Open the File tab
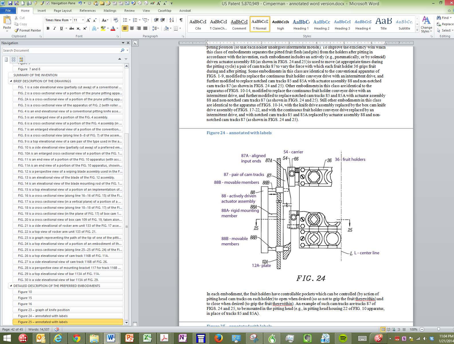 tap(8, 11)
